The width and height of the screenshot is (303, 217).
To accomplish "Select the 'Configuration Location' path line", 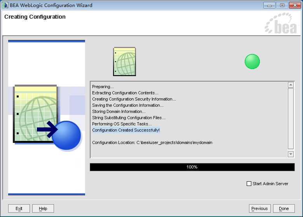I will (152, 142).
